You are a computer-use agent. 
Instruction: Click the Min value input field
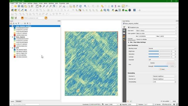(147, 36)
